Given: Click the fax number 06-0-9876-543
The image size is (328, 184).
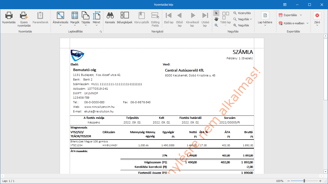Looking at the screenshot, I should click(140, 102).
